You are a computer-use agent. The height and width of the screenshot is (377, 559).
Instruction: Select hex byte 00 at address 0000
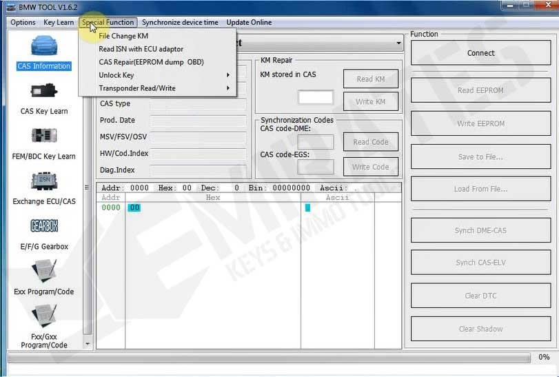[x=134, y=207]
